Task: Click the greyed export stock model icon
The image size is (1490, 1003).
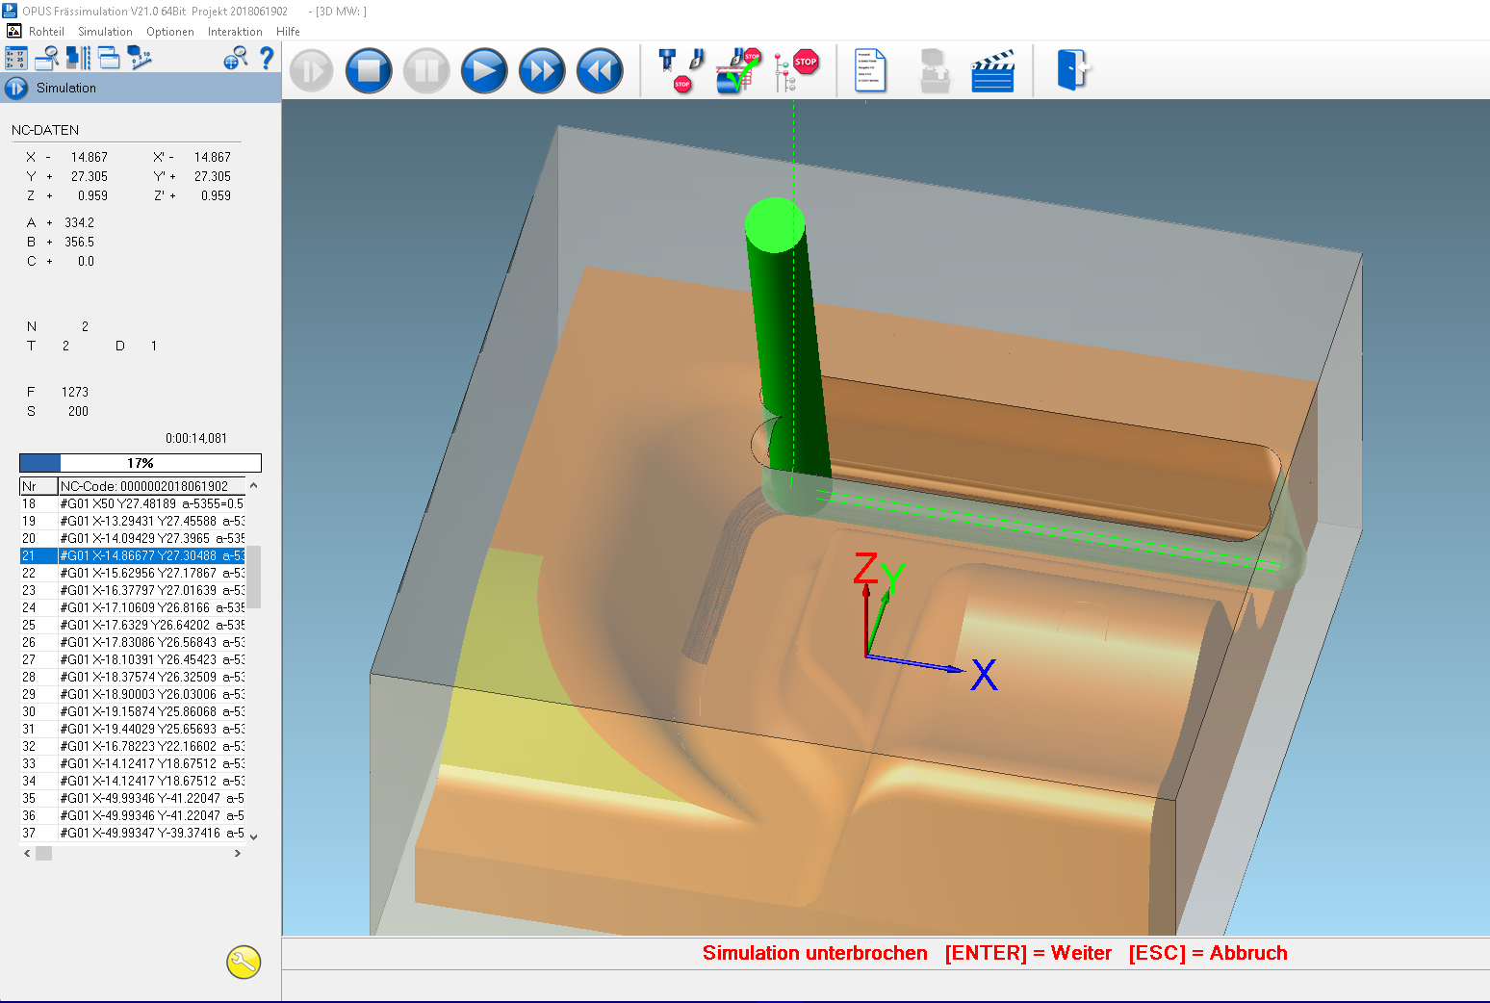Action: click(935, 71)
